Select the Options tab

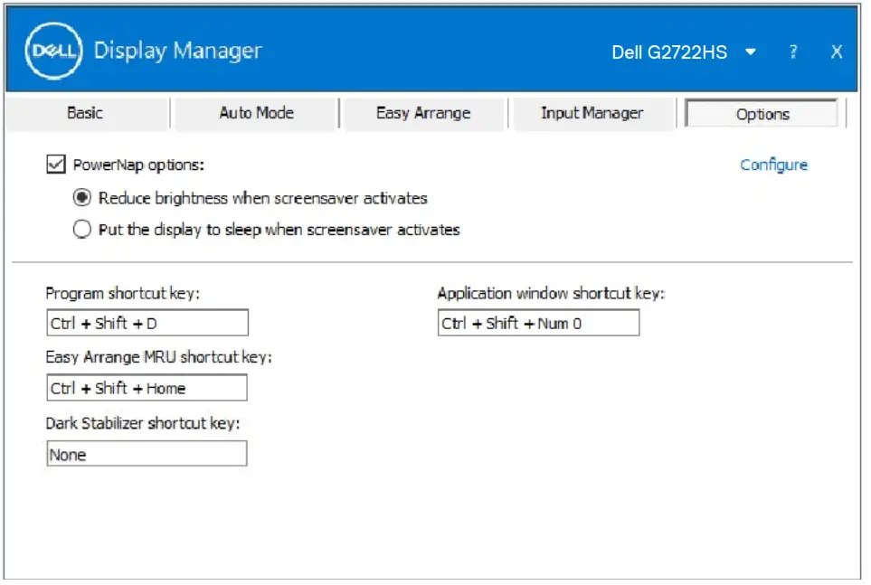[x=761, y=113]
